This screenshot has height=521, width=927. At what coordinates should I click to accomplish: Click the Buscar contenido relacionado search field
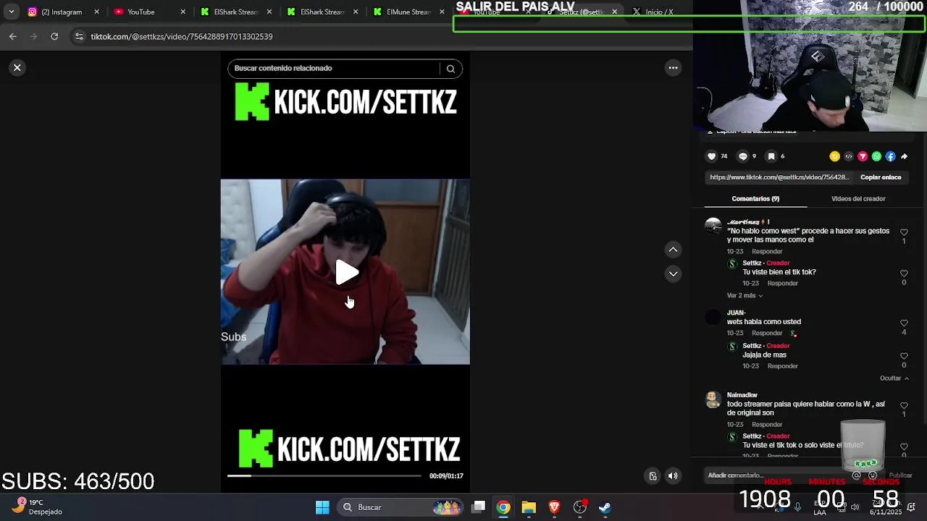click(335, 68)
